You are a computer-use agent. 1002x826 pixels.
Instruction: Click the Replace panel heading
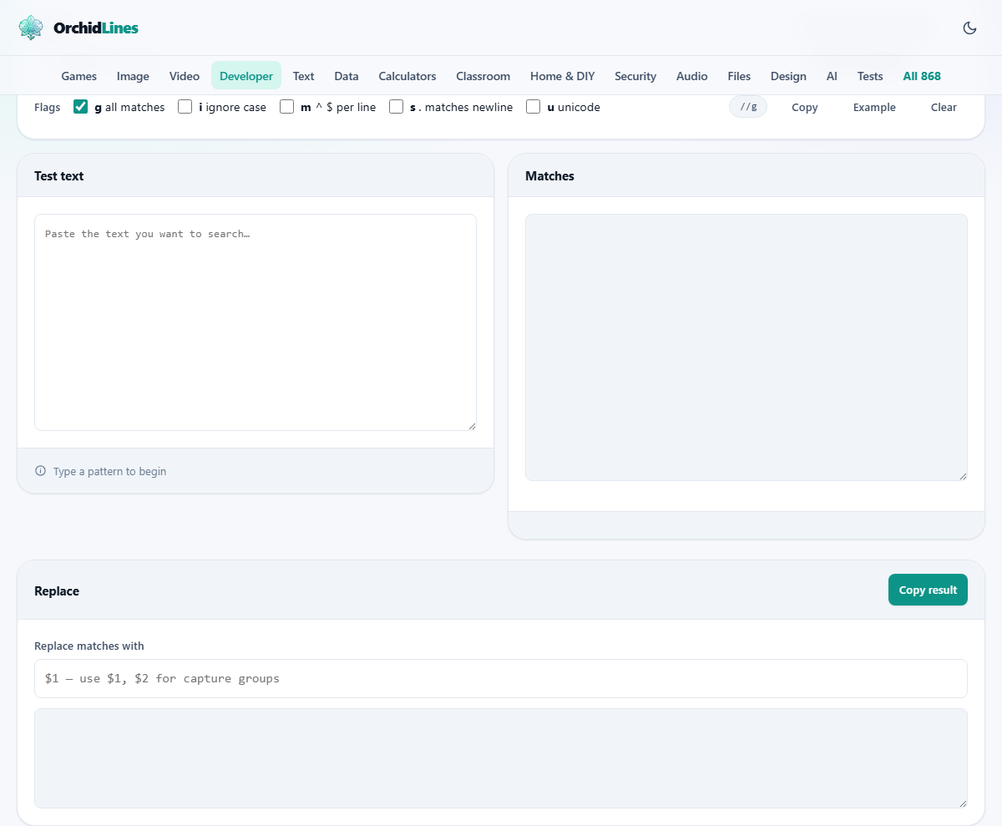57,590
